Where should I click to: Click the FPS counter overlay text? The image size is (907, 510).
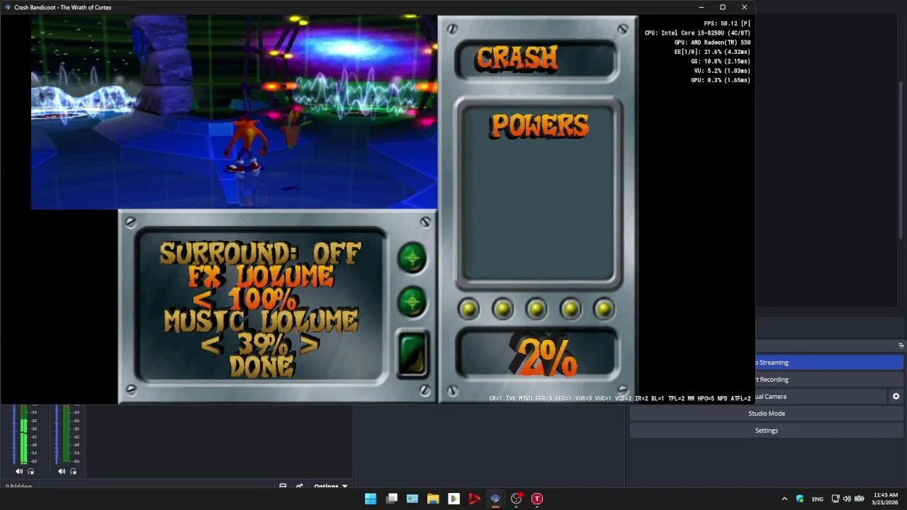727,23
